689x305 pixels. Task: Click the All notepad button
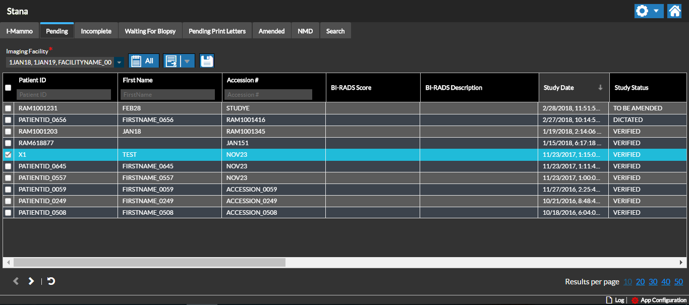[x=144, y=61]
